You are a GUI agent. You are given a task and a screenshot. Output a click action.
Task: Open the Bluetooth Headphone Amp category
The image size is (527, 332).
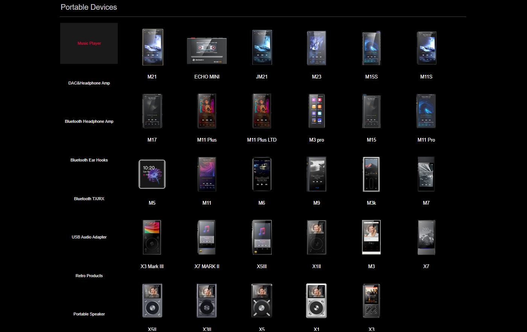coord(89,121)
